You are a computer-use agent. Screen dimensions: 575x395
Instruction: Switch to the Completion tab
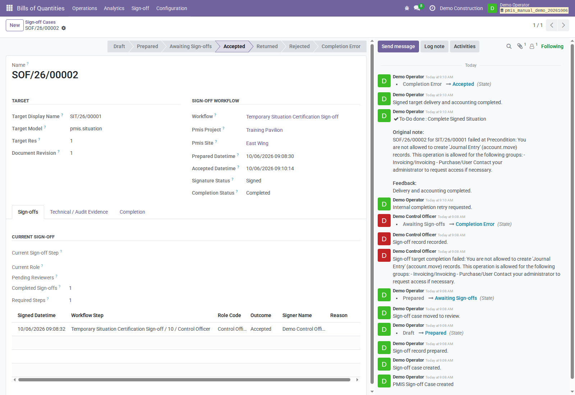pyautogui.click(x=132, y=212)
